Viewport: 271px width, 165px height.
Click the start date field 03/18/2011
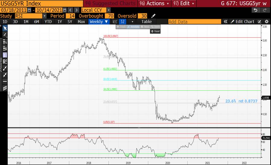point(14,10)
